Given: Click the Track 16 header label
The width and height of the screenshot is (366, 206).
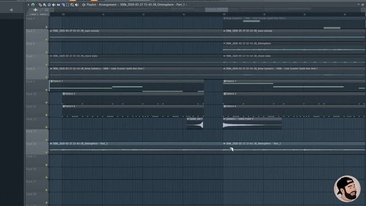Looking at the screenshot, I should [31, 169].
